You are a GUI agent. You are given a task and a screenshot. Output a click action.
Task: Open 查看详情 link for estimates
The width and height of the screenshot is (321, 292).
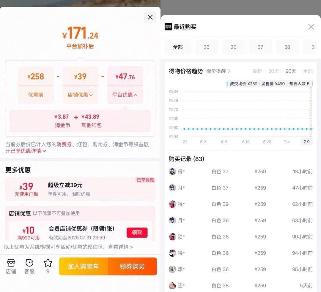click(121, 247)
